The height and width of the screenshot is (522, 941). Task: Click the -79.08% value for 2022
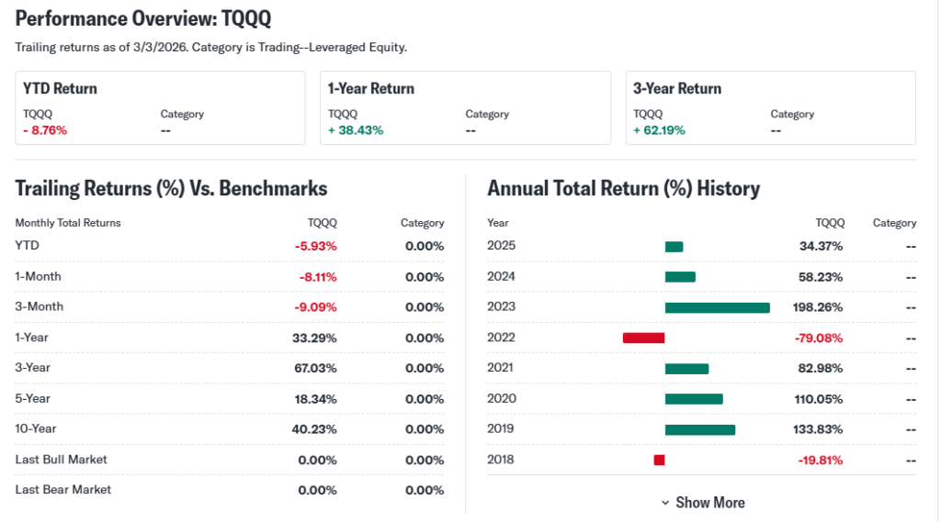[817, 338]
